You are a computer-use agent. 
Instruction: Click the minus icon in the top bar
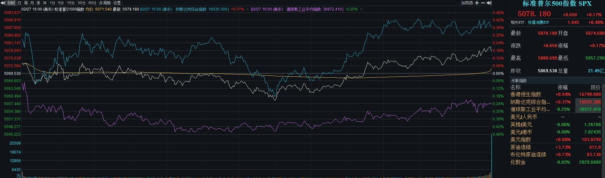(483, 3)
